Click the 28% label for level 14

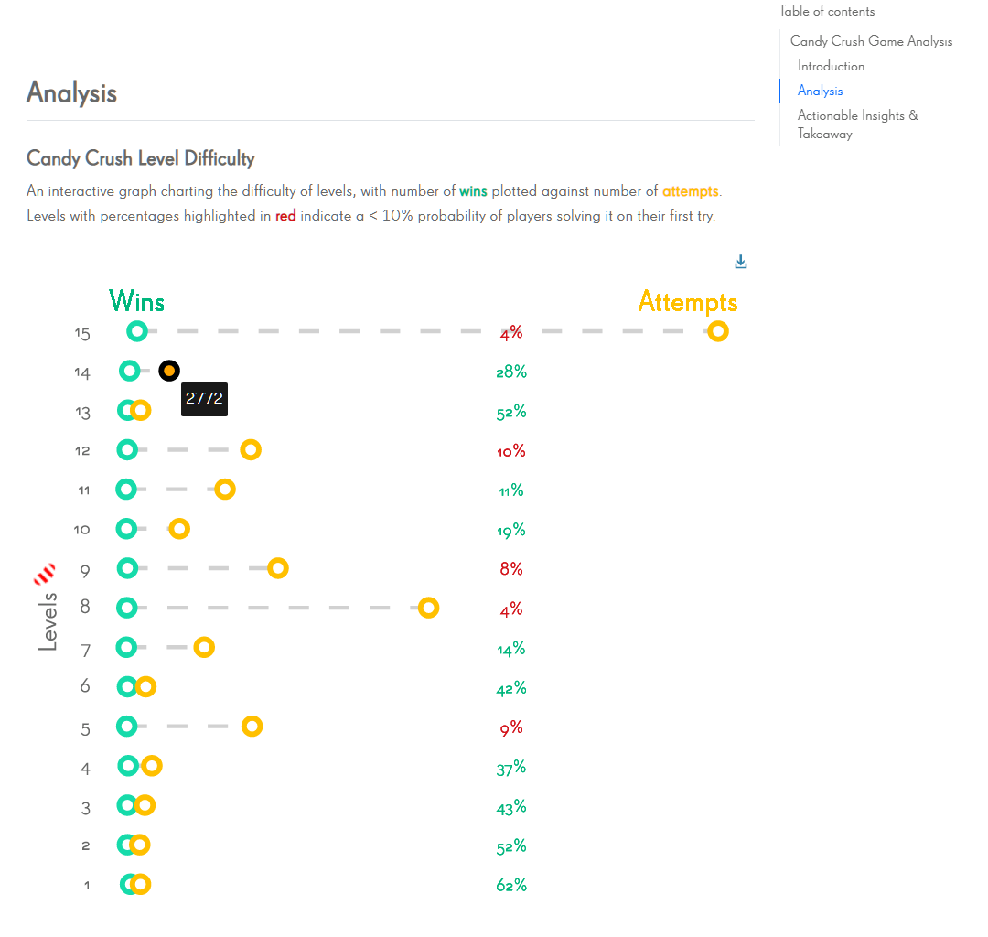(x=511, y=372)
